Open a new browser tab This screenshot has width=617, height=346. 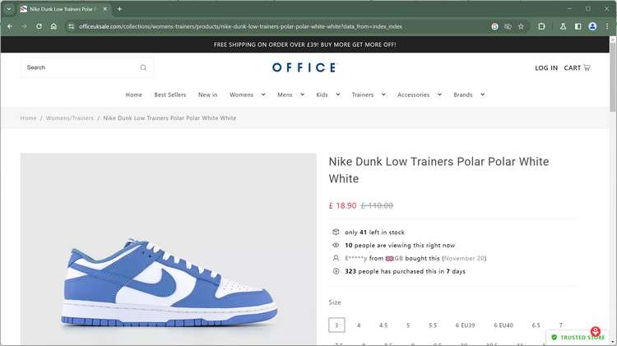(x=119, y=9)
